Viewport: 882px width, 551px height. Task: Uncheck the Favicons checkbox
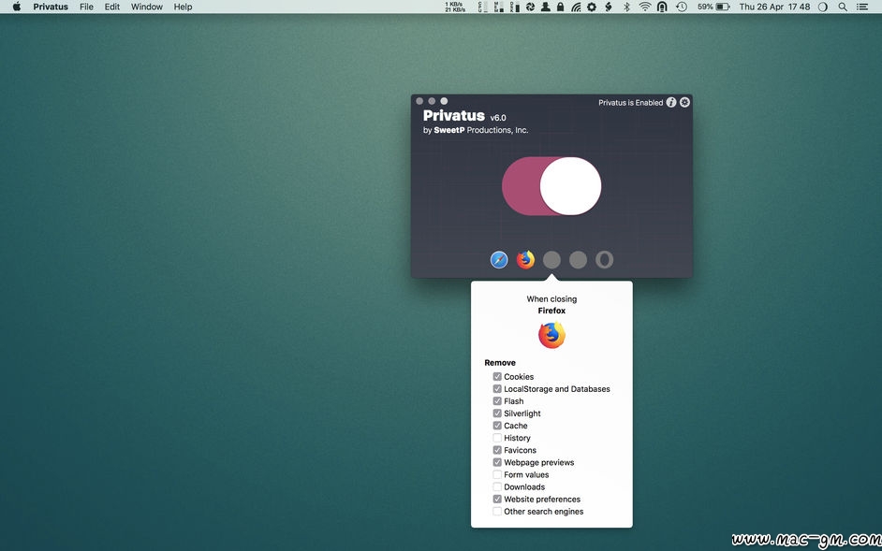[497, 450]
